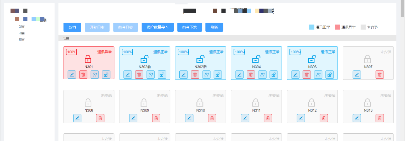The height and width of the screenshot is (141, 405).
Task: Delete the N304 lock
Action: pyautogui.click(x=251, y=75)
